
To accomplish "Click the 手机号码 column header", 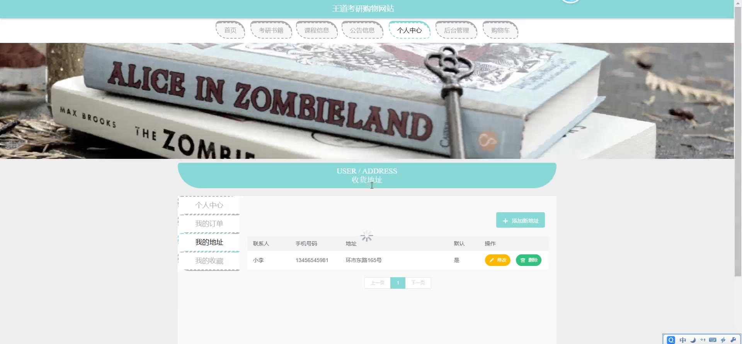I will 306,244.
